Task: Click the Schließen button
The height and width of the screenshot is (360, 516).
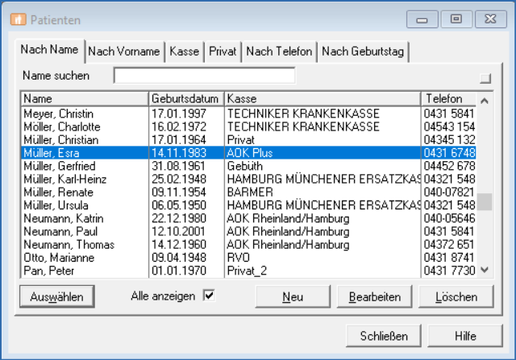Action: pos(384,336)
